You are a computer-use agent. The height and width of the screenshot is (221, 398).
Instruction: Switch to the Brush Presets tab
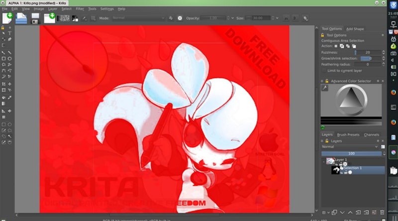click(348, 134)
